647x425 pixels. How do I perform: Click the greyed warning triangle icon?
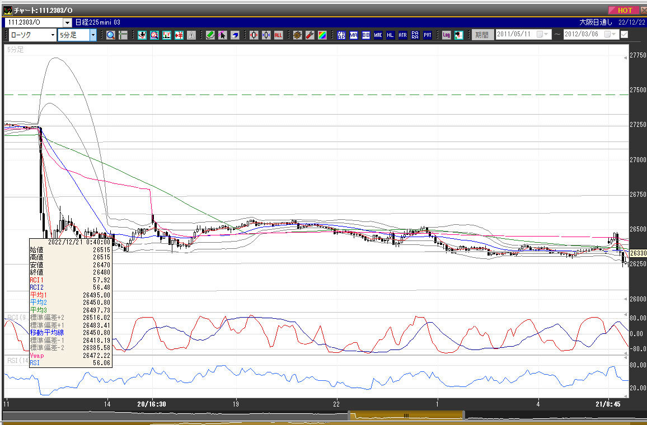click(191, 35)
